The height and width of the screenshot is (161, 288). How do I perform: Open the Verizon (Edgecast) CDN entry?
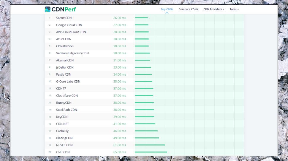[x=72, y=53]
